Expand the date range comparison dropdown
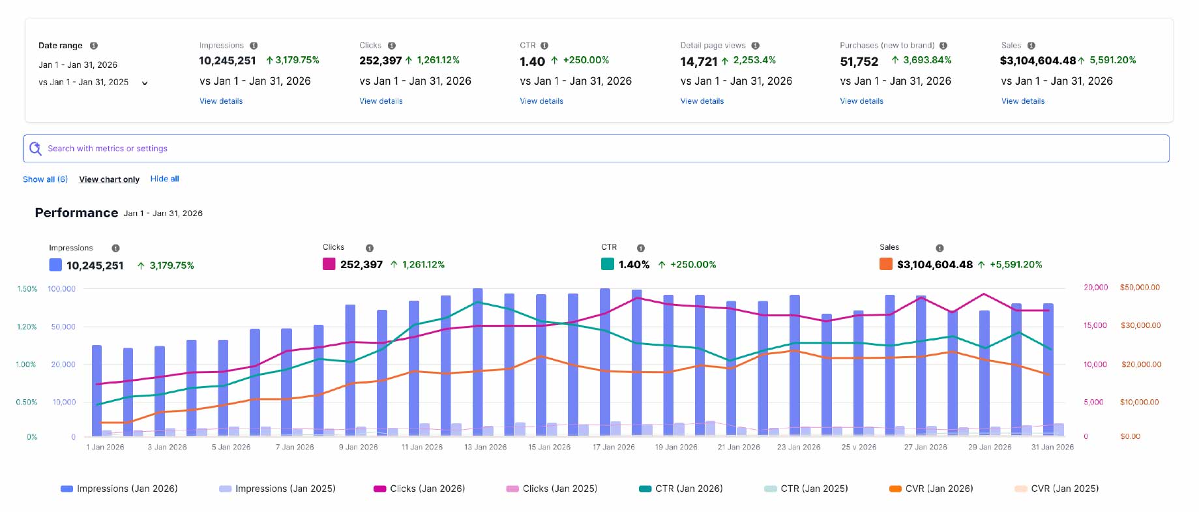This screenshot has height=512, width=1199. (145, 83)
